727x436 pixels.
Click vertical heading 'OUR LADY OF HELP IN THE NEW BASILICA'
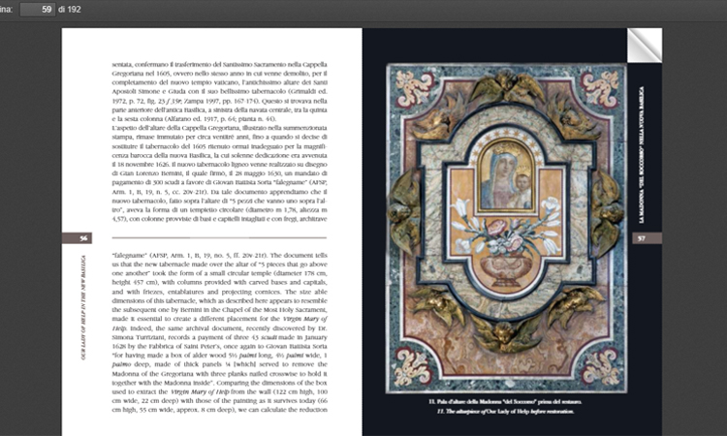click(x=83, y=307)
